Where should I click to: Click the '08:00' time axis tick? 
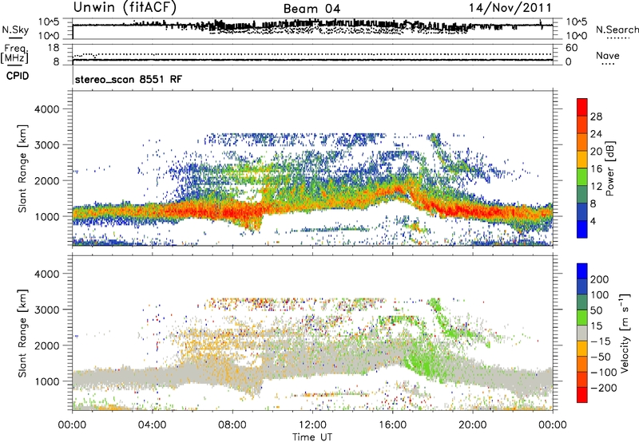232,425
